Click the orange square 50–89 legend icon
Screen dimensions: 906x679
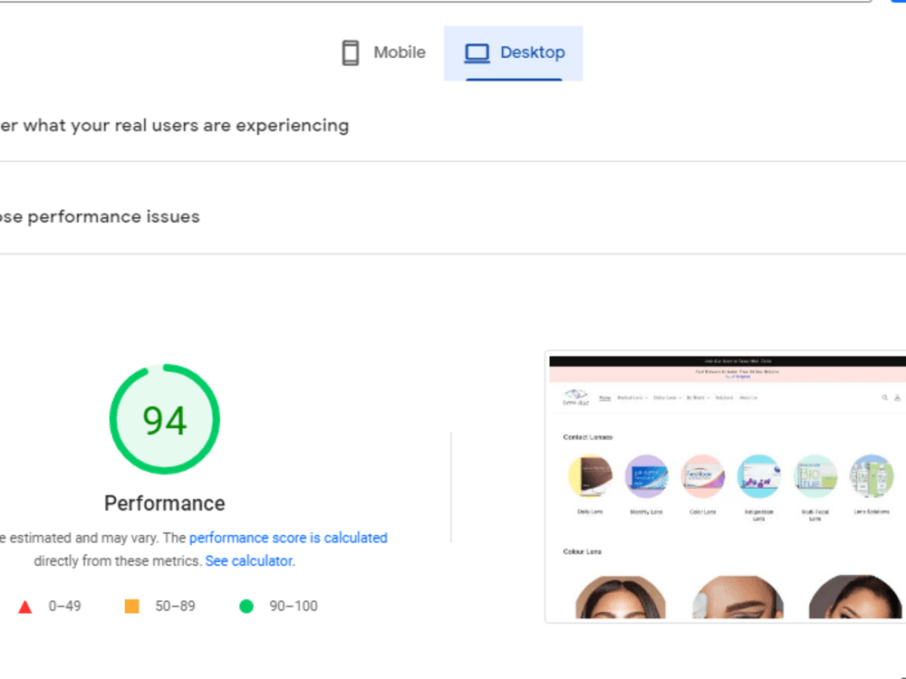(x=131, y=607)
